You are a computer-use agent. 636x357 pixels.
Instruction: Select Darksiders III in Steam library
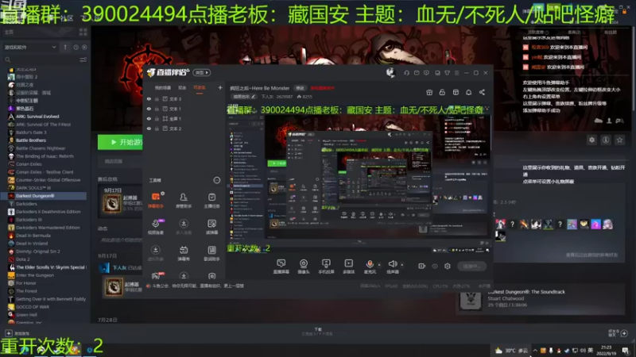(29, 220)
